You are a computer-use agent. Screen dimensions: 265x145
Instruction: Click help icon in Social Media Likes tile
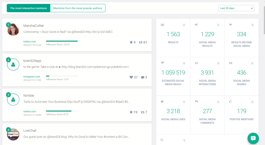(184, 102)
